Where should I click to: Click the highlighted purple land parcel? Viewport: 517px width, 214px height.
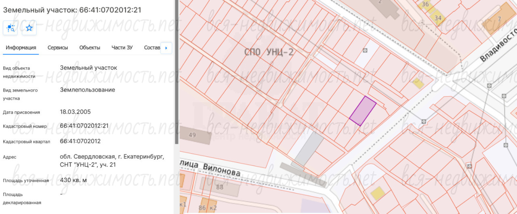click(x=363, y=111)
